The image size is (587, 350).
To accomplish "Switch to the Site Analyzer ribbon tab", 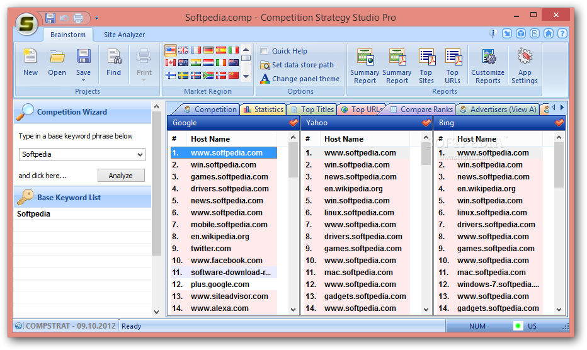I will [x=124, y=35].
